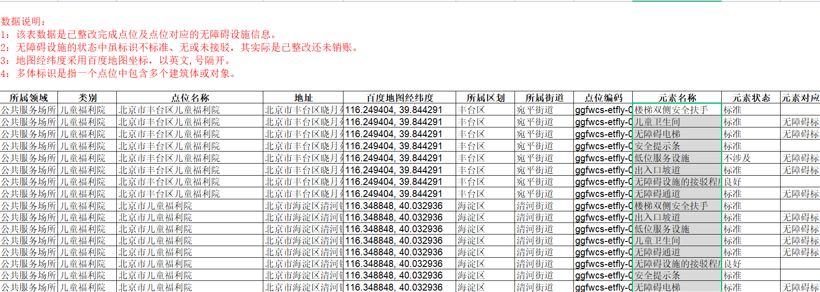The width and height of the screenshot is (820, 292).
Task: Select 低位服务设施 cell in the 不涉及 row
Action: pos(662,158)
